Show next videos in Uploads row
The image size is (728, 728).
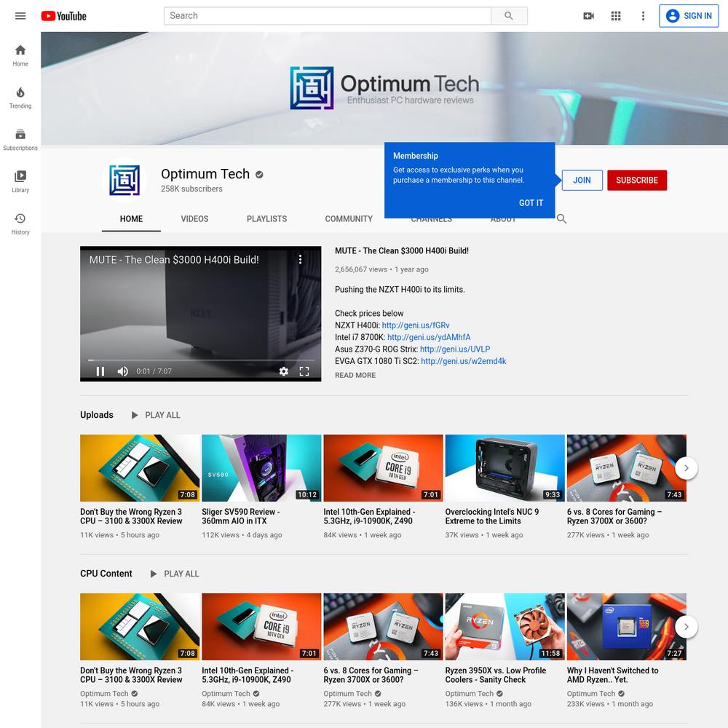[687, 468]
